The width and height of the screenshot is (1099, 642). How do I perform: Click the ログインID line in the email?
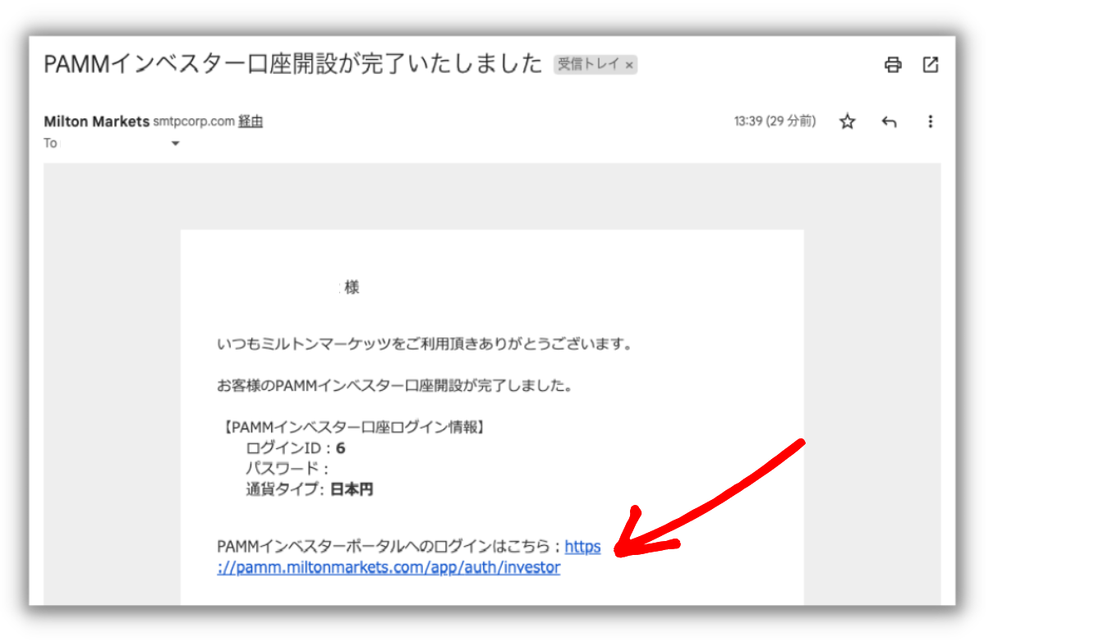tap(295, 448)
